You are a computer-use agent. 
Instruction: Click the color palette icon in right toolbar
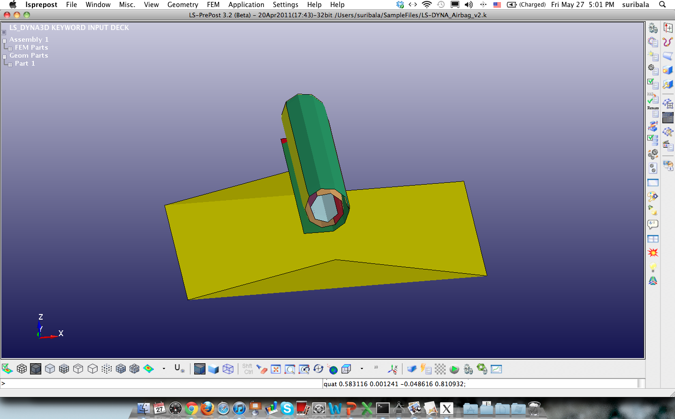(x=653, y=196)
